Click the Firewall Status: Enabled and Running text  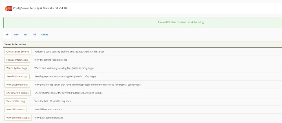pyautogui.click(x=181, y=22)
